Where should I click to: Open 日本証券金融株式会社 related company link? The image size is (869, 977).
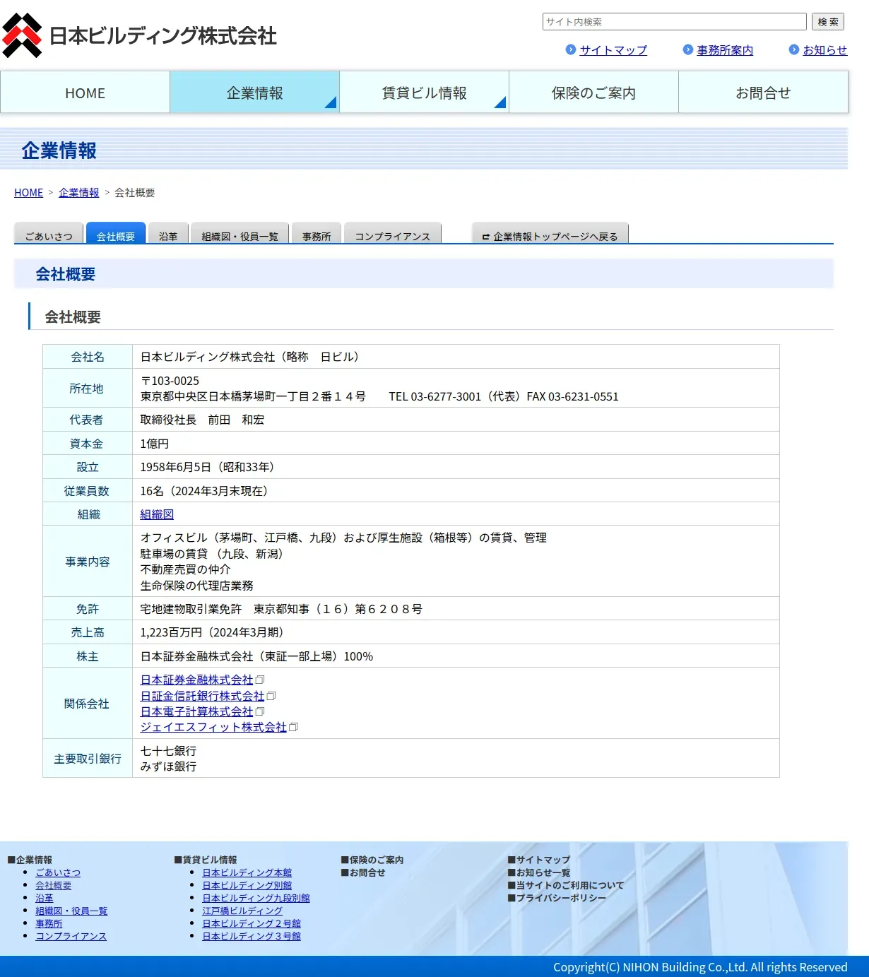click(196, 680)
